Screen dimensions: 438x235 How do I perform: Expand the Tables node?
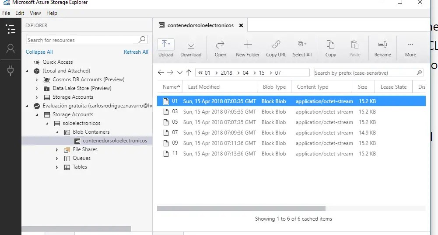pyautogui.click(x=57, y=167)
